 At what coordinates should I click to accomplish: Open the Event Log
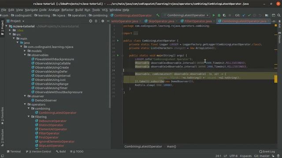tap(267, 151)
